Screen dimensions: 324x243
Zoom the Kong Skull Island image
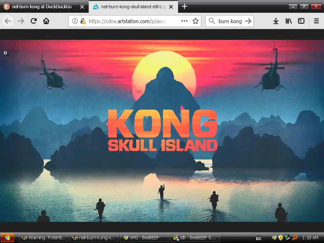[162, 131]
